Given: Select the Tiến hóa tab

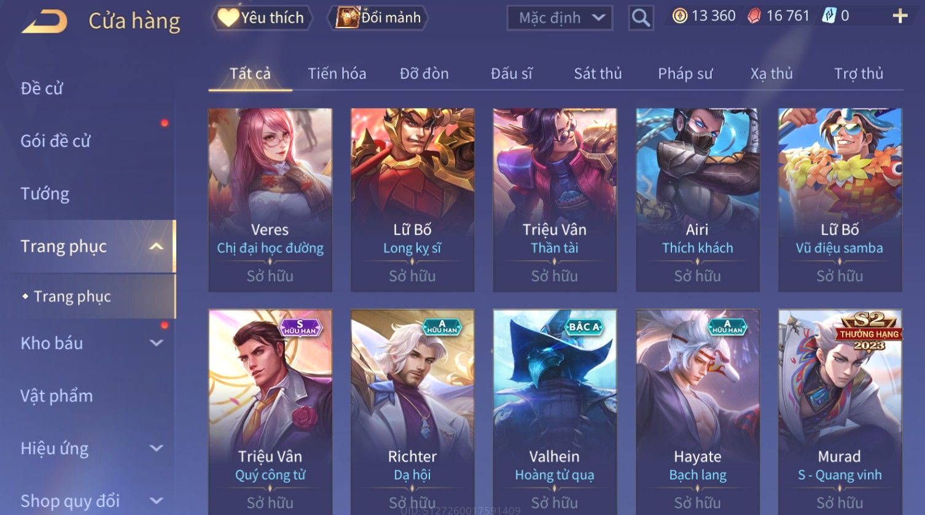Looking at the screenshot, I should [337, 74].
